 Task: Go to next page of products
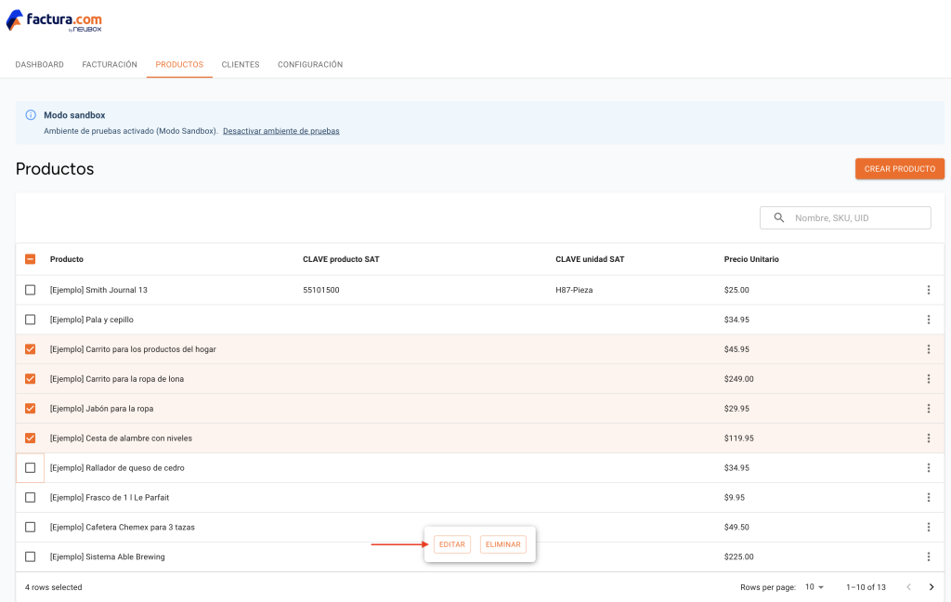coord(931,587)
